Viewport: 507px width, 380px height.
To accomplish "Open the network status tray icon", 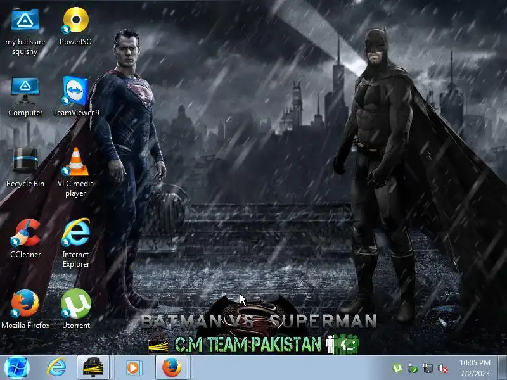I will pos(427,369).
